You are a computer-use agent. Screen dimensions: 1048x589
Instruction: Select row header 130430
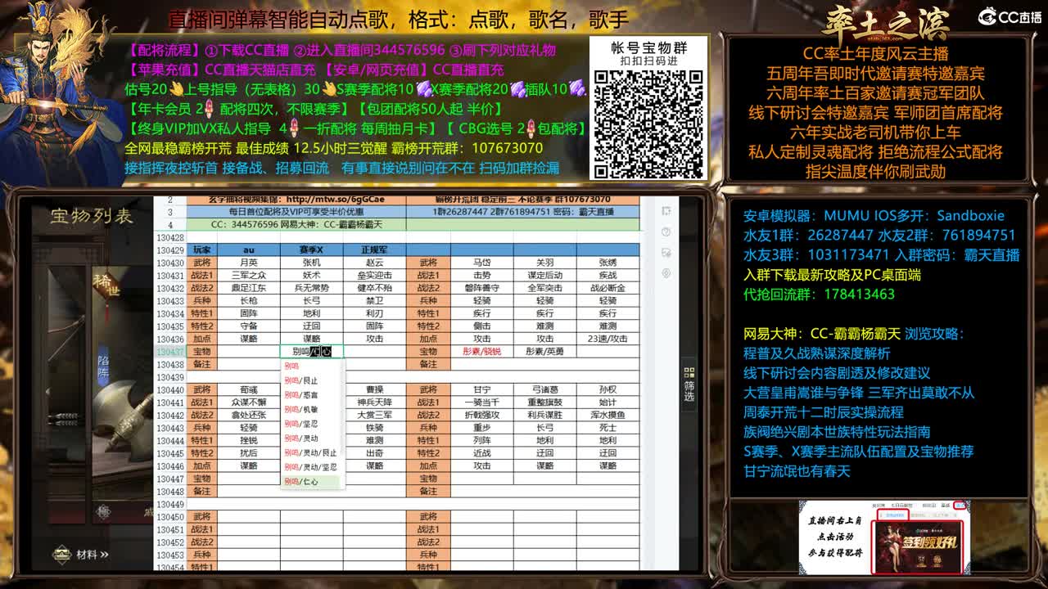170,263
